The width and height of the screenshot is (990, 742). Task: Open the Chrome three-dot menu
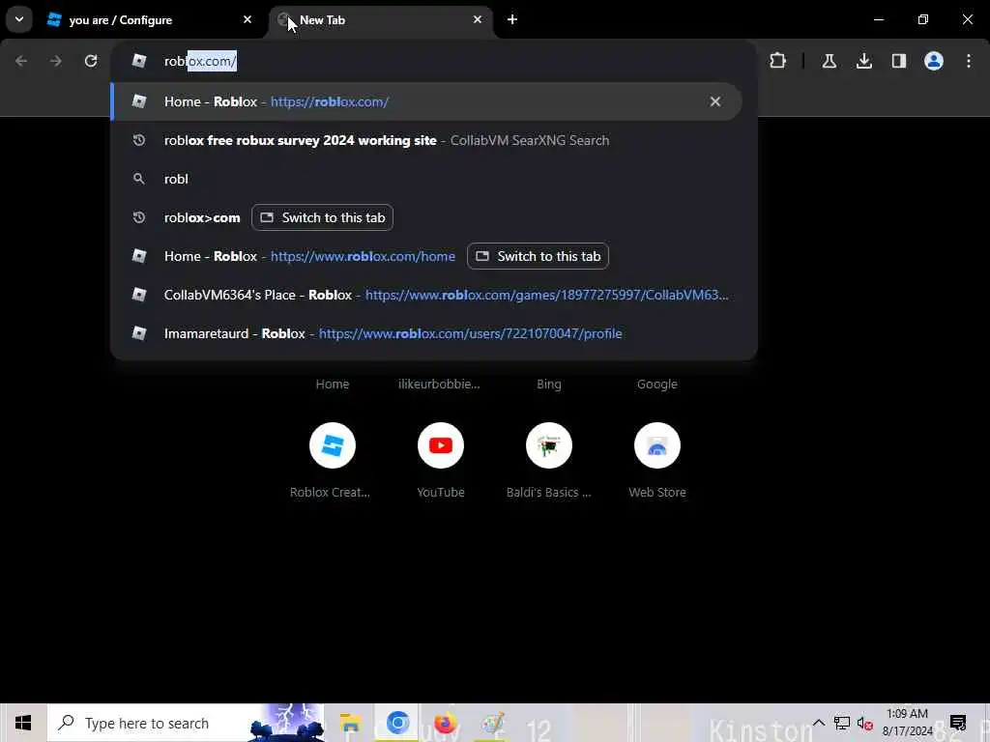coord(969,61)
